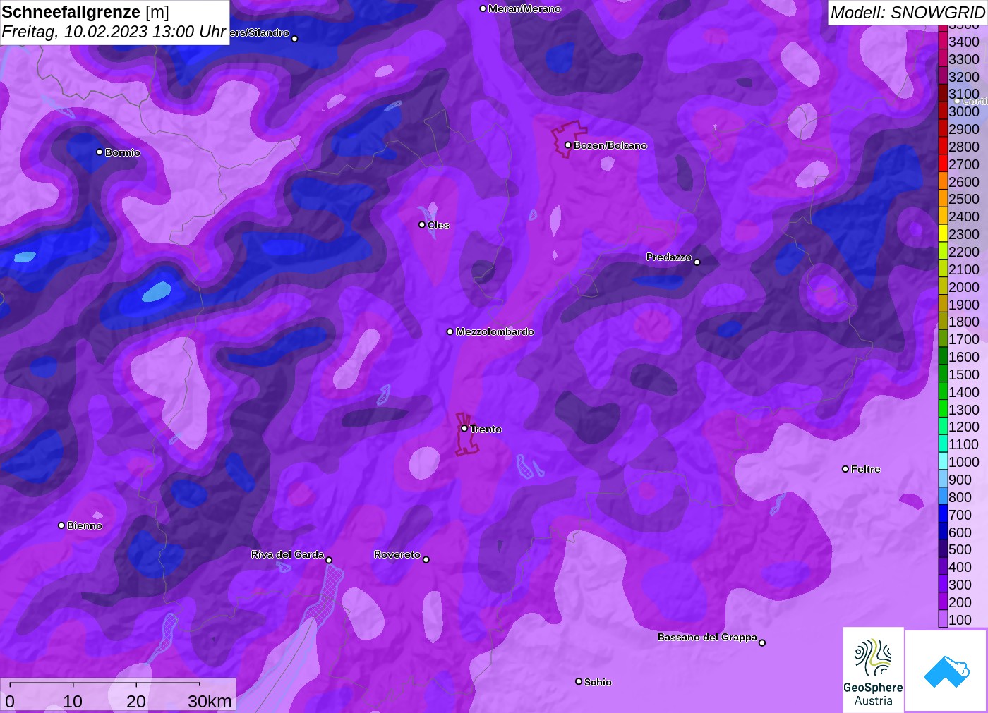Click legend value 2100

(964, 269)
